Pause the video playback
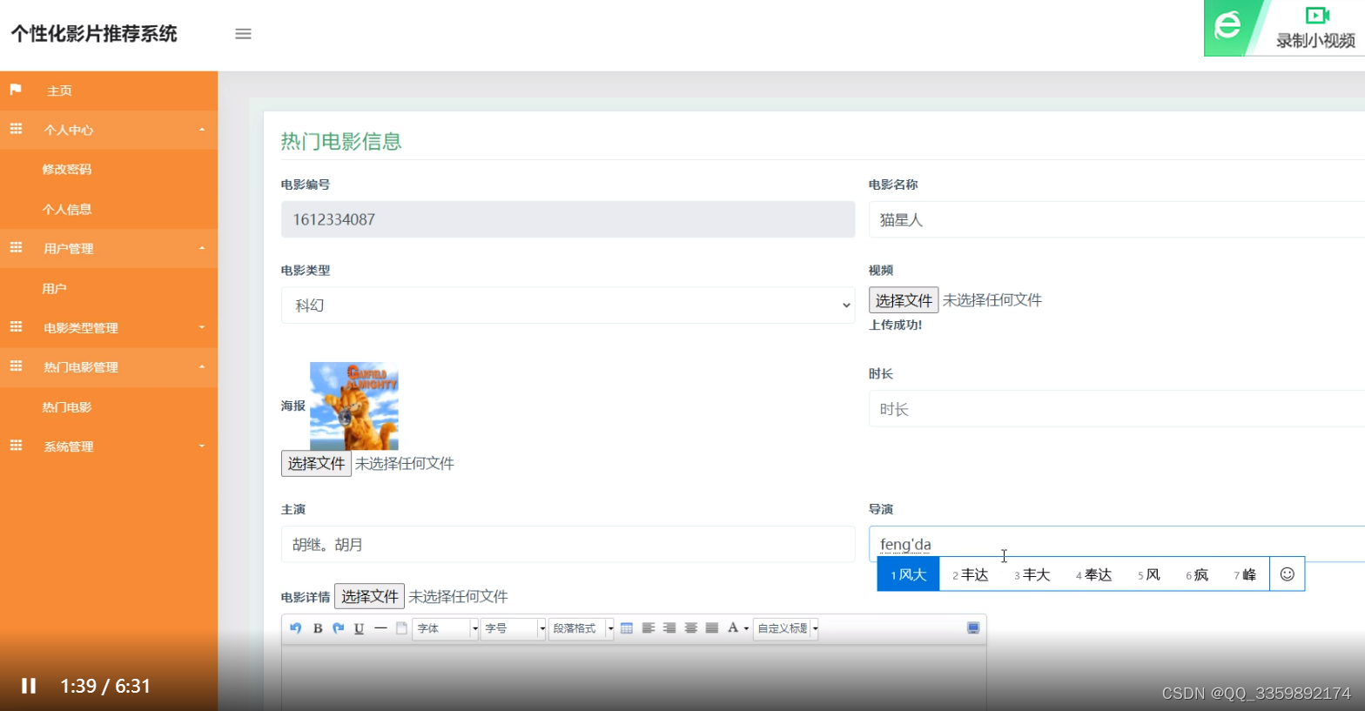The height and width of the screenshot is (711, 1365). point(29,686)
